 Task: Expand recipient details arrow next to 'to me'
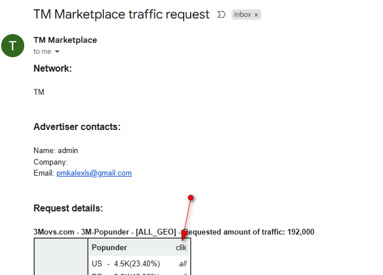point(57,52)
